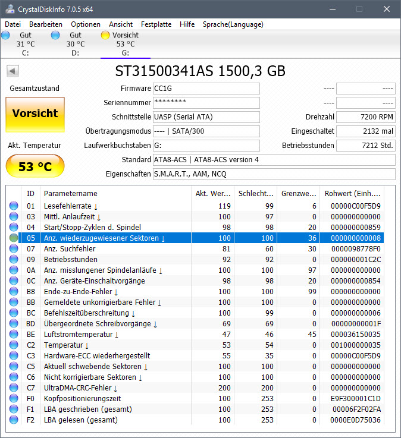Click the Rohwert (Einh... column header
The width and height of the screenshot is (401, 438).
click(352, 193)
